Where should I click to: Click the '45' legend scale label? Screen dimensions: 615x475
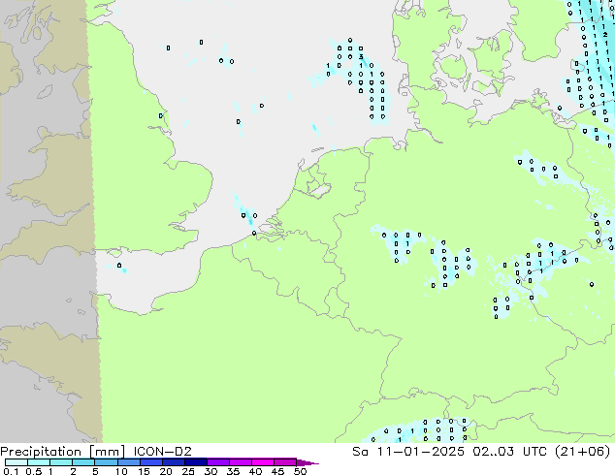click(277, 471)
